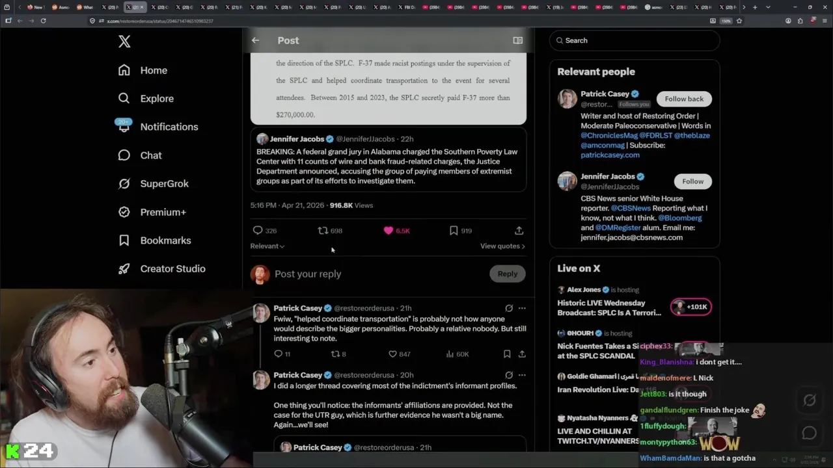Image resolution: width=833 pixels, height=468 pixels.
Task: Open SuperGrok in the sidebar
Action: tap(153, 183)
